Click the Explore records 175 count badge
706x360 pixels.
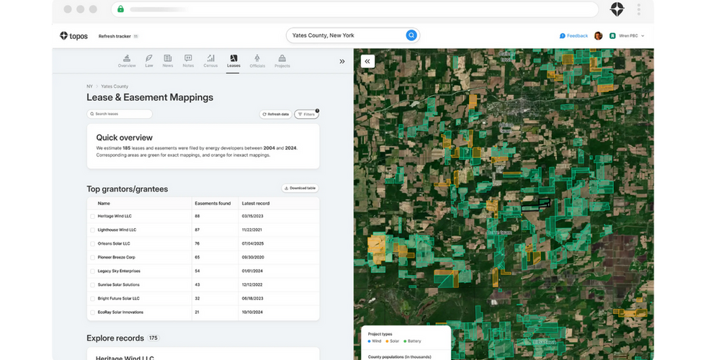153,338
